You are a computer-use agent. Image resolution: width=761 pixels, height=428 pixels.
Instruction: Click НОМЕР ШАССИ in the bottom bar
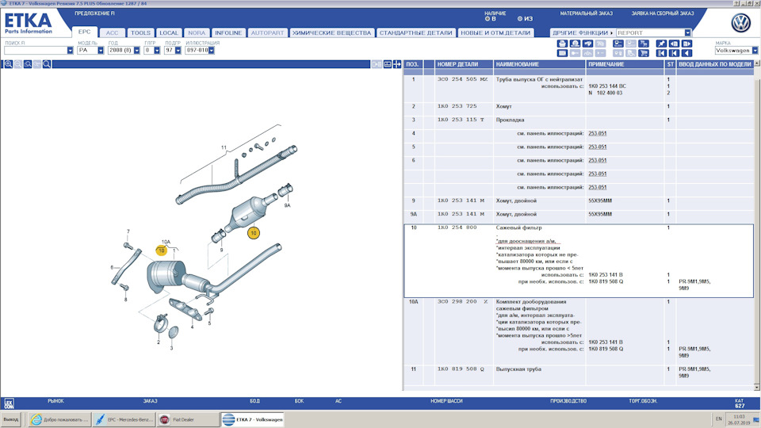click(x=446, y=401)
